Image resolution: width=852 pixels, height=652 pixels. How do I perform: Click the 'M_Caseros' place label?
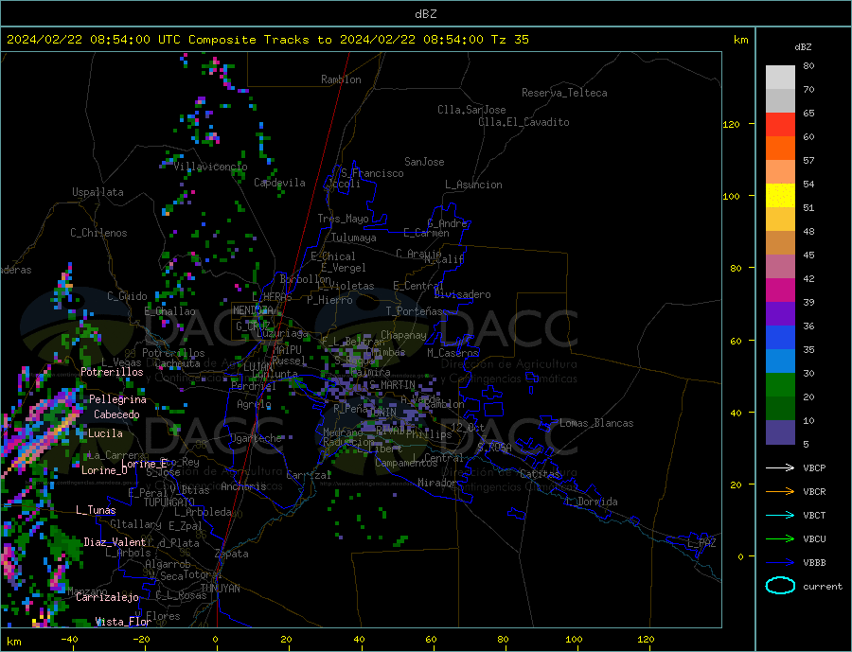tap(453, 353)
